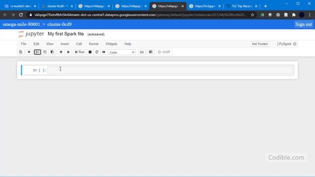Open the Chrome three-dot menu
The image size is (315, 177).
tap(310, 15)
